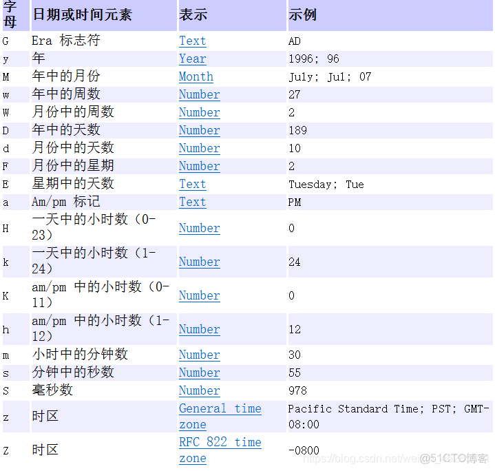Open the Number link for 一天中的小时数 (0-23)
Image resolution: width=495 pixels, height=471 pixels.
tap(200, 228)
